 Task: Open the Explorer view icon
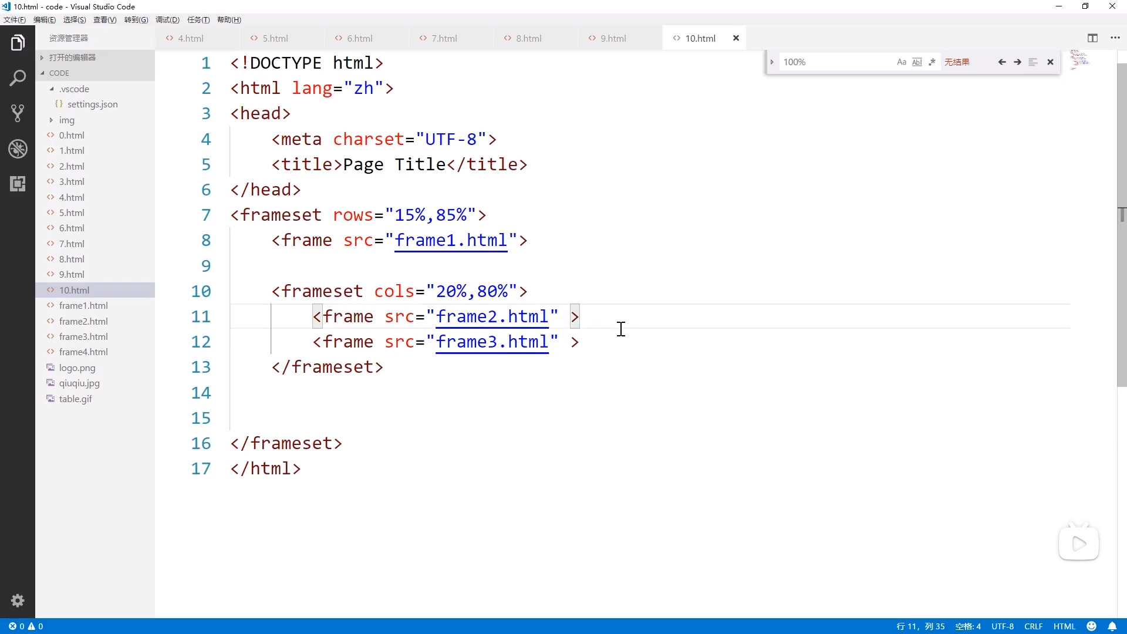click(18, 43)
